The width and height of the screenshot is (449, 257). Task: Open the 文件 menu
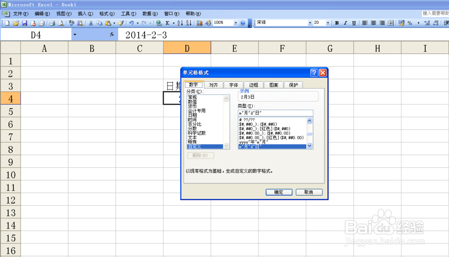21,14
